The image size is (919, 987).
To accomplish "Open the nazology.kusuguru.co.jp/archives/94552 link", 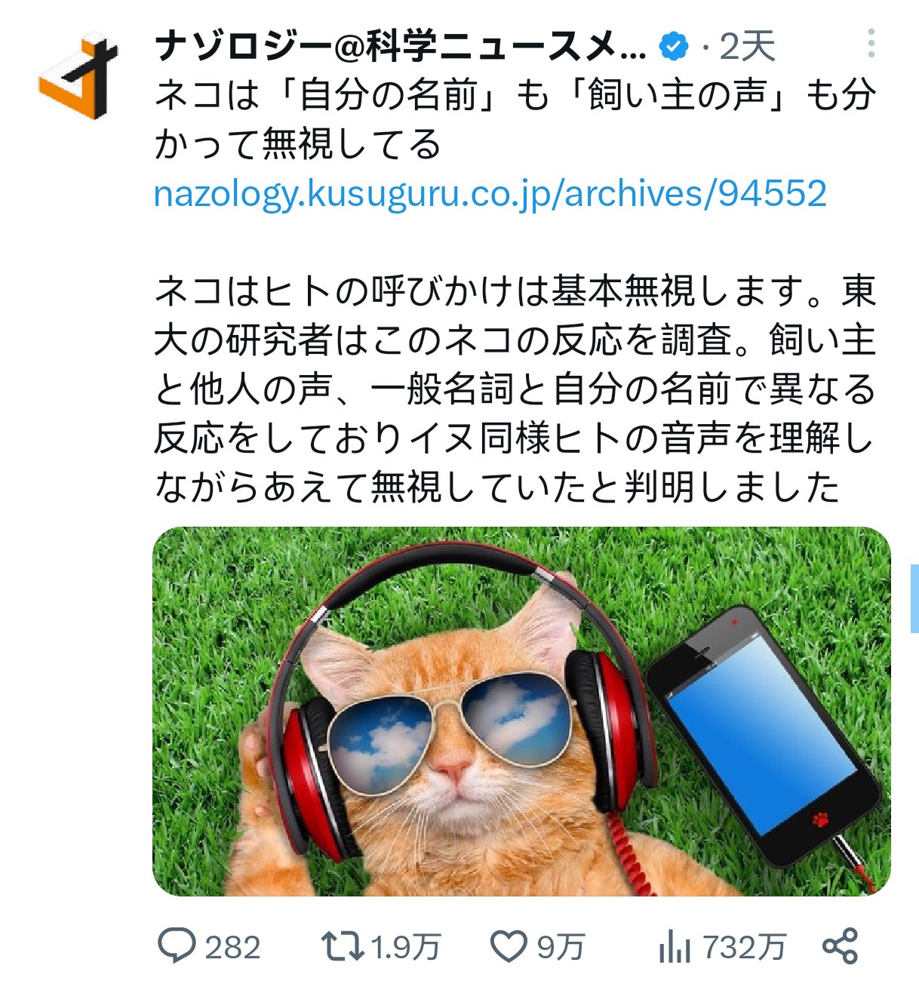I will (490, 194).
